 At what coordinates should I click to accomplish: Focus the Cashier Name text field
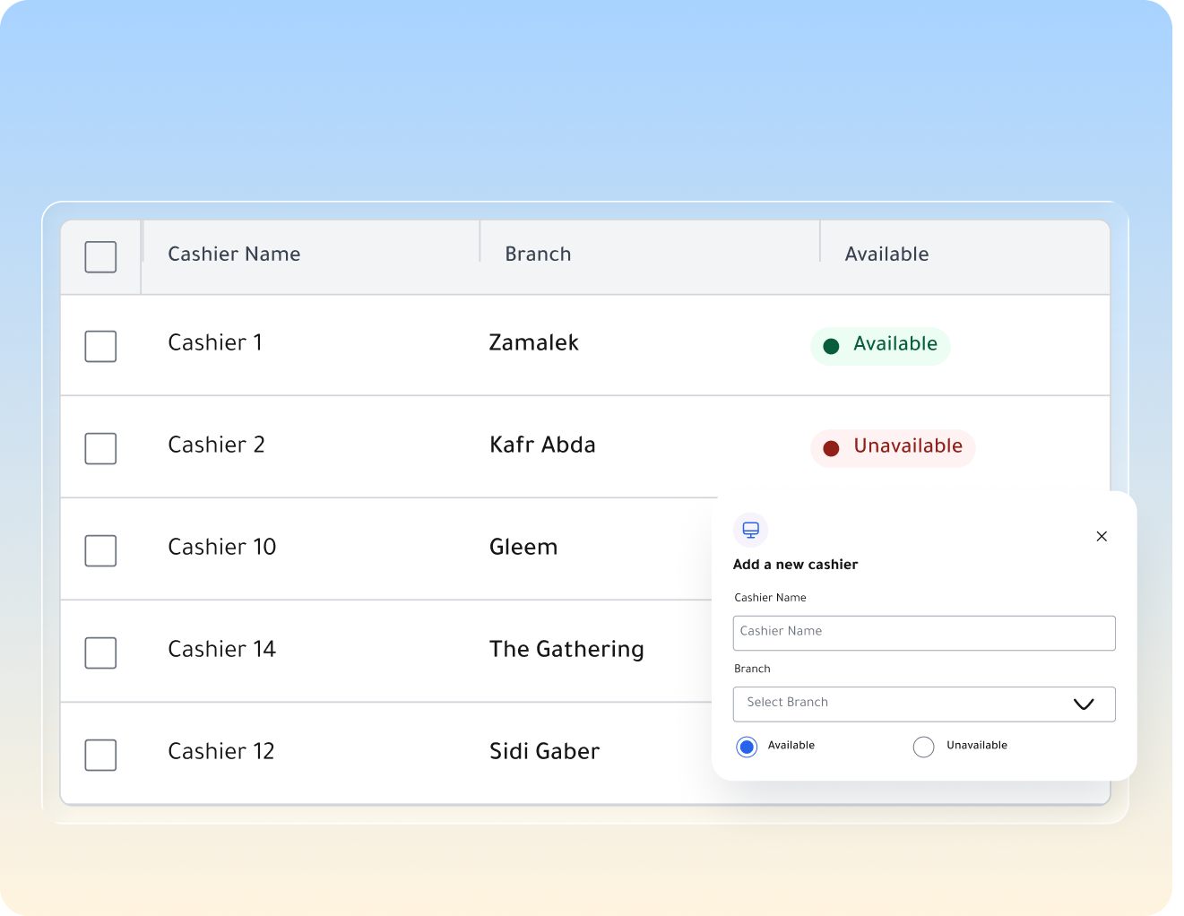(x=924, y=633)
